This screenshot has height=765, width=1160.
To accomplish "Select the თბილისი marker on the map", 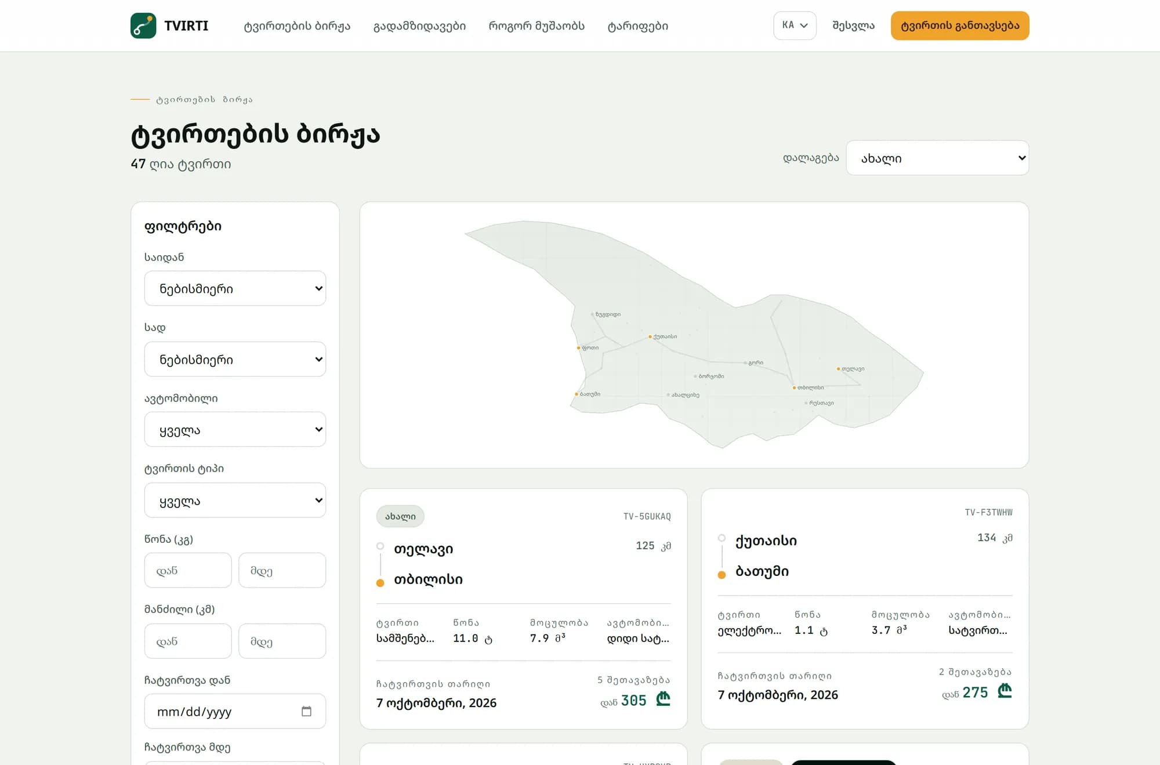I will point(794,387).
